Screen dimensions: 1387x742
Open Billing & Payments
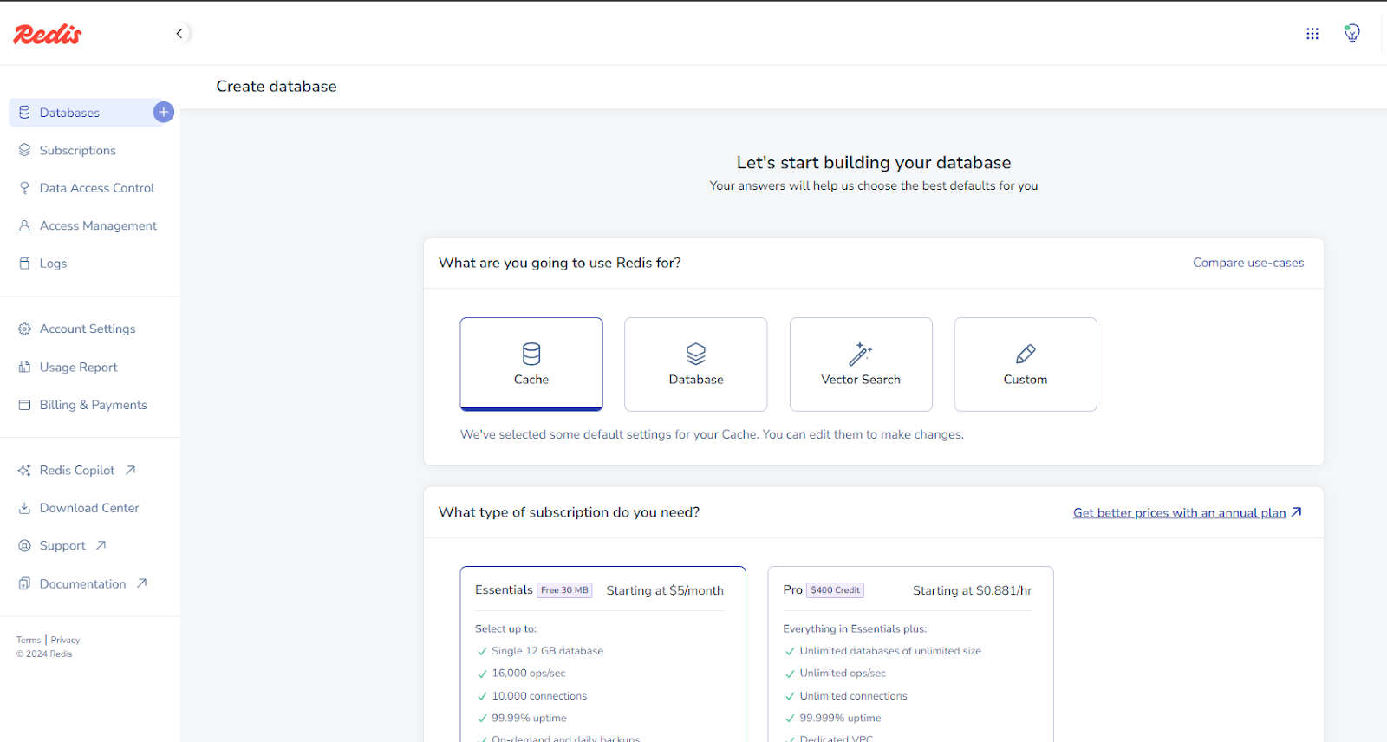tap(93, 405)
